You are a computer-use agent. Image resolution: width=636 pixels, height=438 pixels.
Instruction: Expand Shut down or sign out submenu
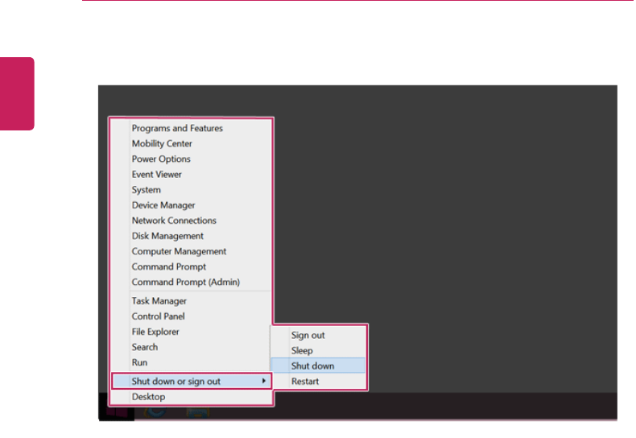click(x=192, y=381)
